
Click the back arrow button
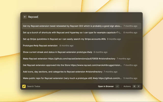pos(25,17)
